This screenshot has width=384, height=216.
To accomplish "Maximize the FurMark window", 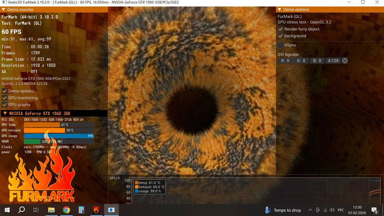I will pos(363,2).
